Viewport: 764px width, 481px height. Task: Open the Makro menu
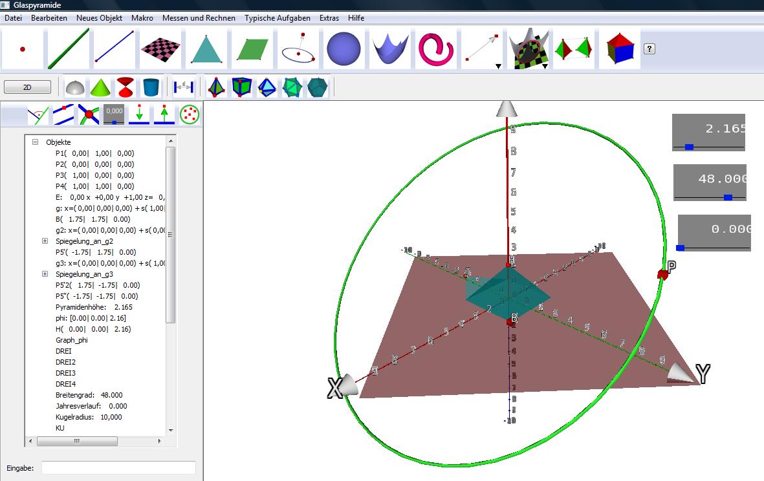pos(142,18)
